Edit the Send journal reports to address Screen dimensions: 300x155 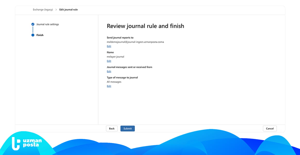(x=109, y=46)
